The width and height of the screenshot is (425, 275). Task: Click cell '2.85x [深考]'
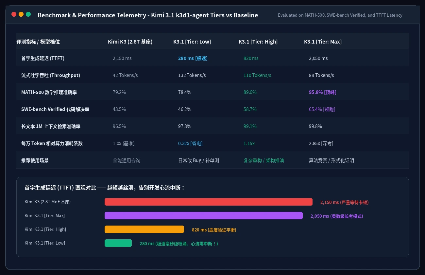[321, 143]
